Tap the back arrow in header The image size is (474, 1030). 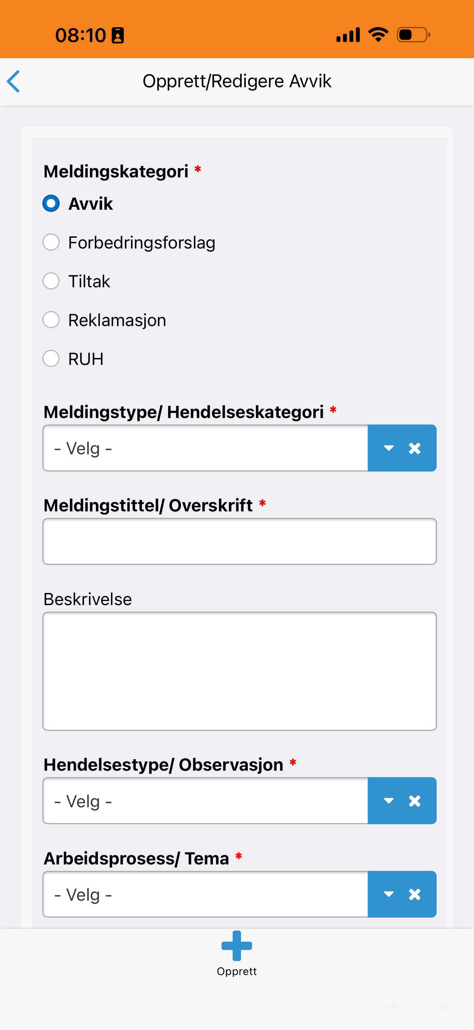(14, 81)
